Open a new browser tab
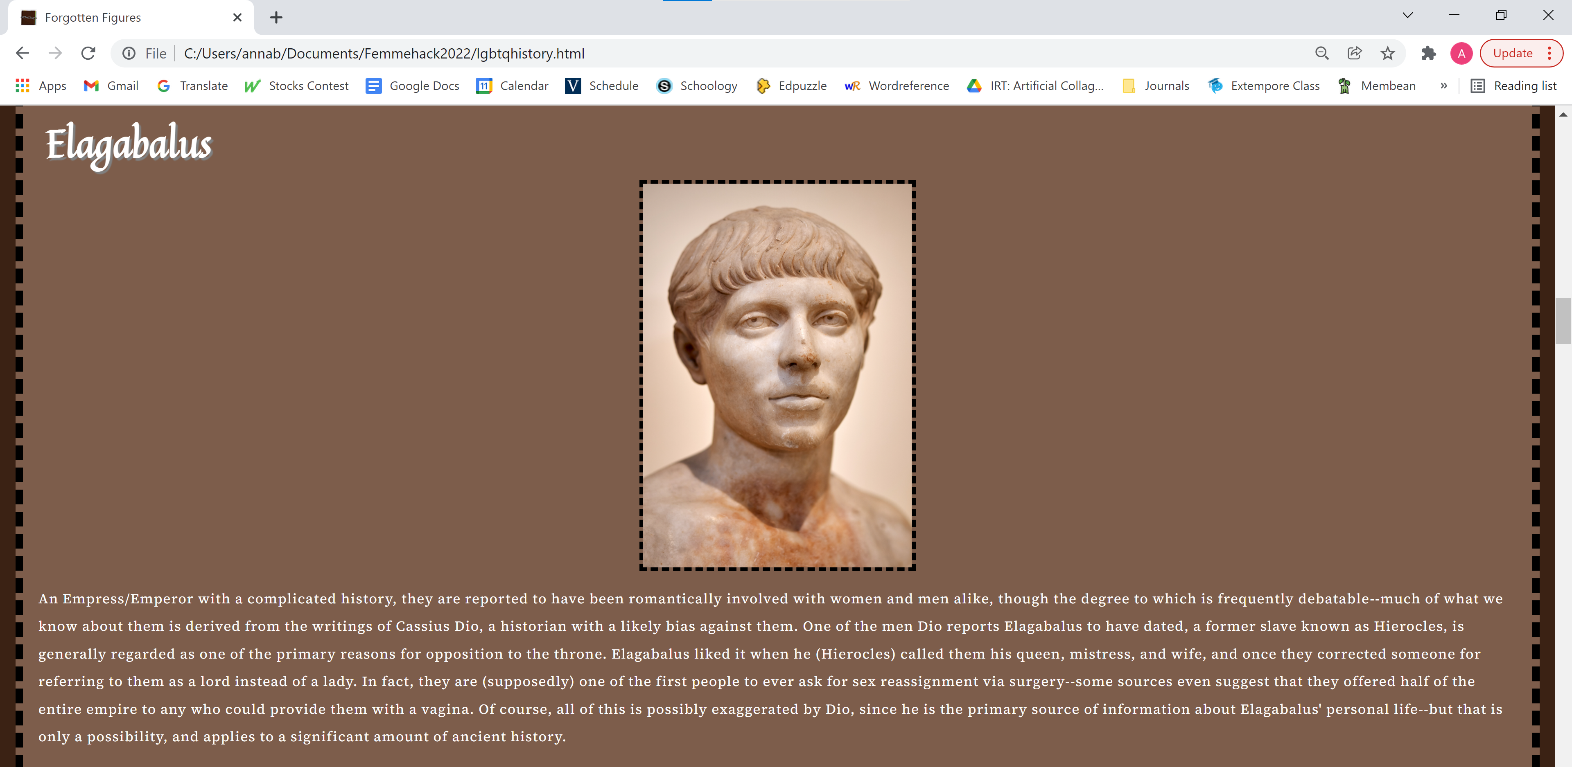1572x767 pixels. tap(276, 17)
